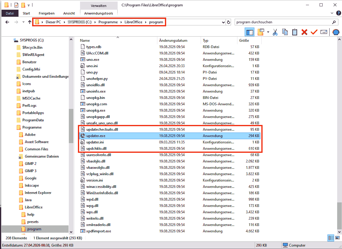The image size is (342, 249).
Task: Select types.rdb file
Action: 94,47
